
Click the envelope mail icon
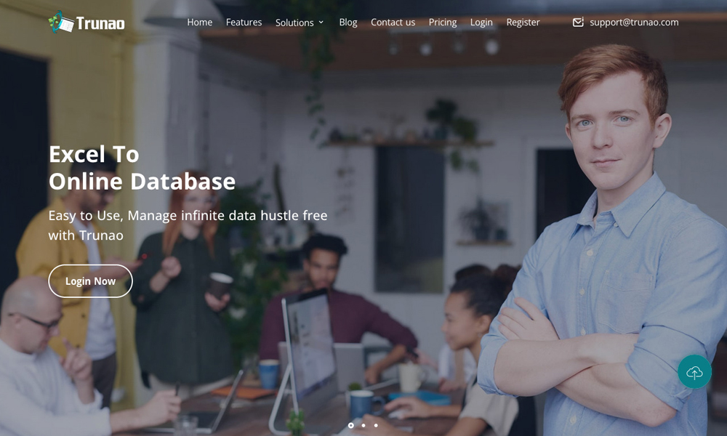578,23
